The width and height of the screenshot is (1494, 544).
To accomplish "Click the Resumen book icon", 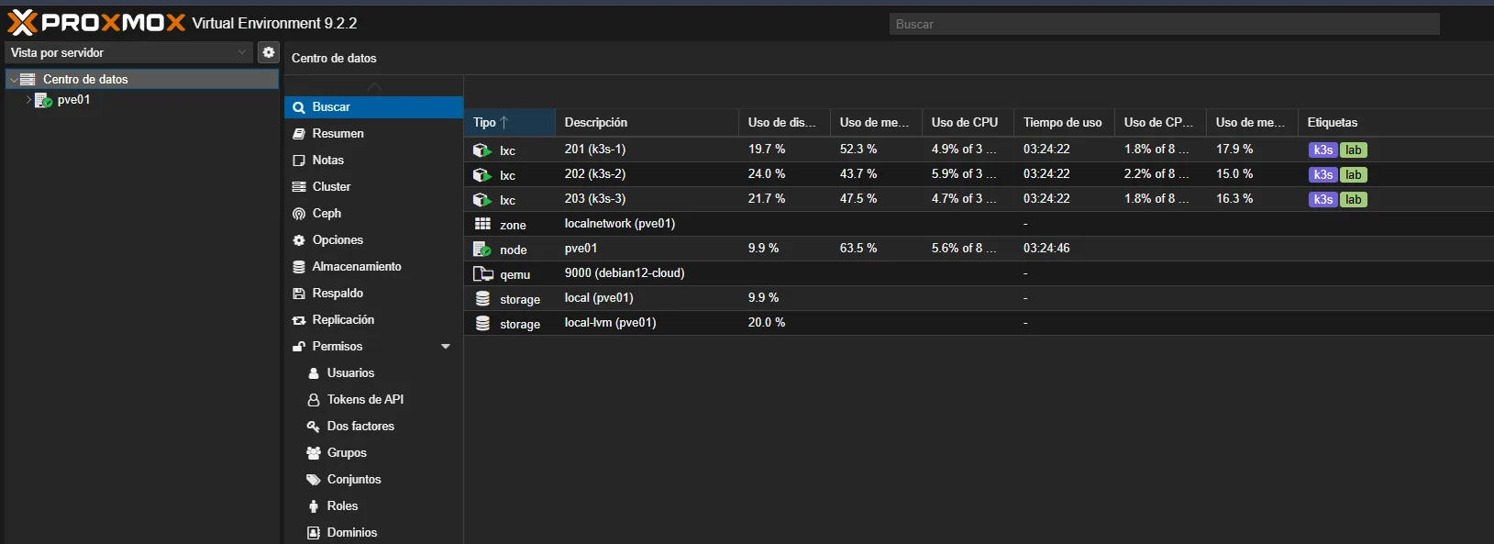I will (x=299, y=134).
